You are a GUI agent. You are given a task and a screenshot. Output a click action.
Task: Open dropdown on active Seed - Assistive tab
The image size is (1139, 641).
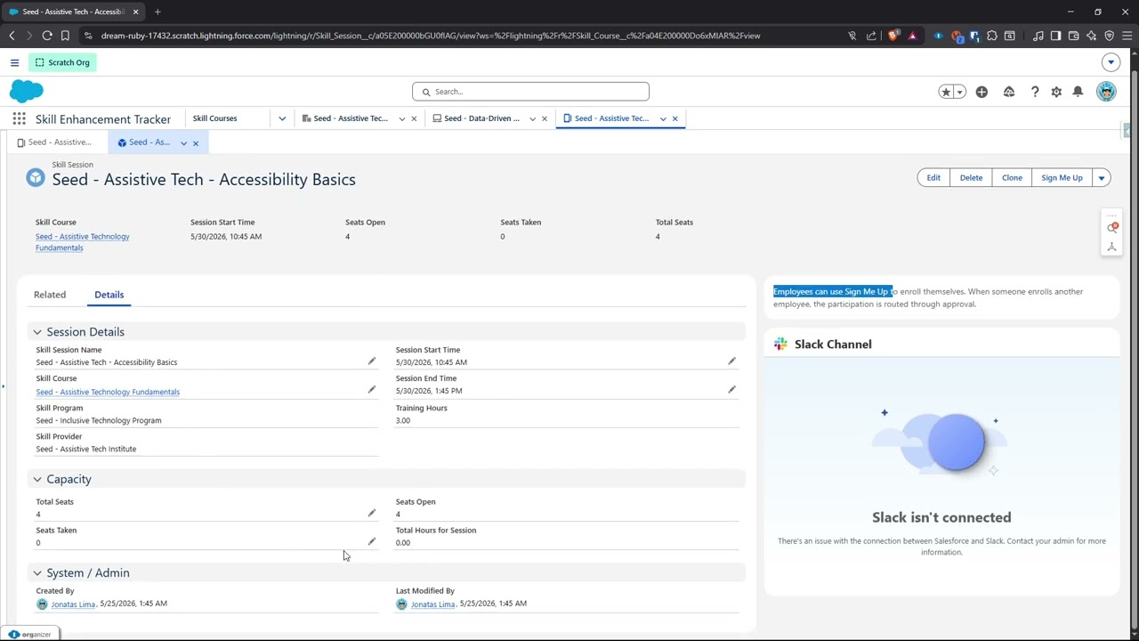(x=663, y=118)
